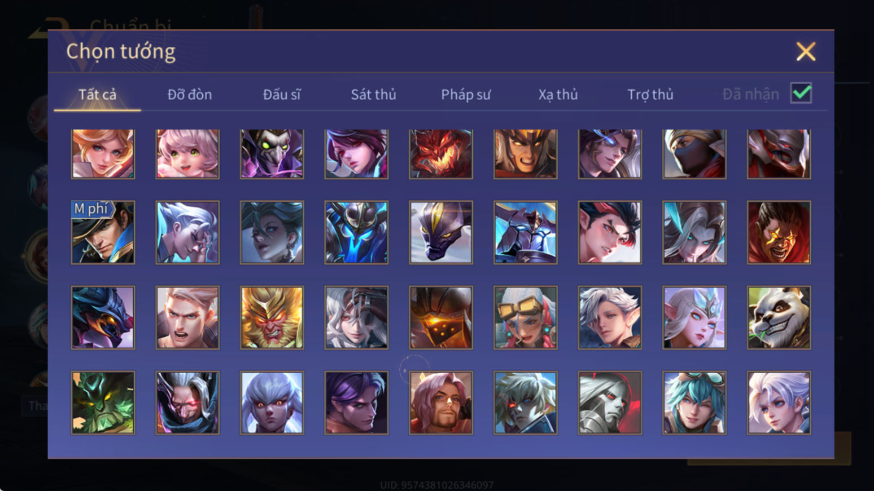This screenshot has width=874, height=491.
Task: Choose the masked ninja hero with white hood
Action: (x=694, y=154)
